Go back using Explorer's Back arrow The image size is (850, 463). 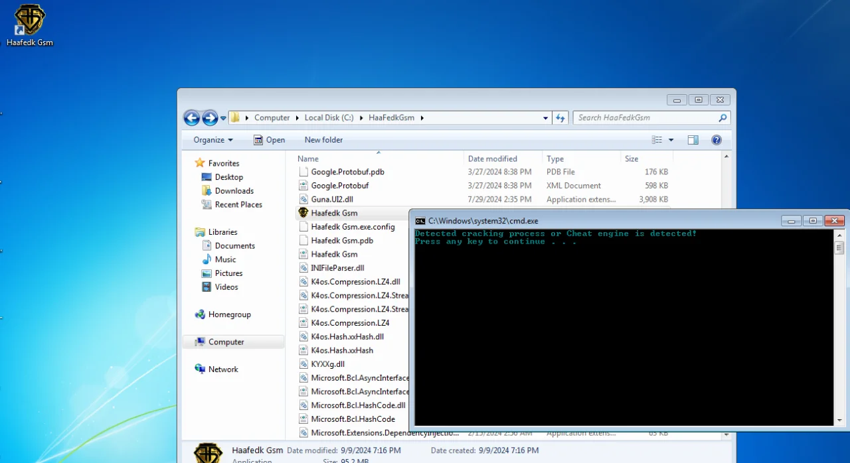coord(192,118)
